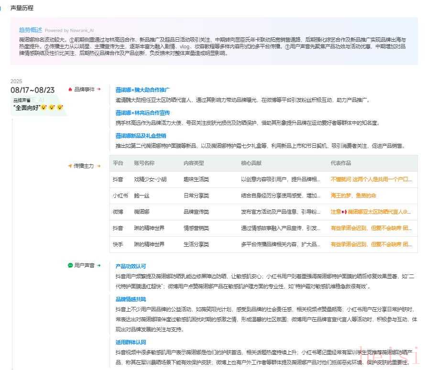Image resolution: width=428 pixels, height=370 pixels.
Task: Open the 海王的梦、鱼苗的命 work link
Action: click(x=353, y=196)
